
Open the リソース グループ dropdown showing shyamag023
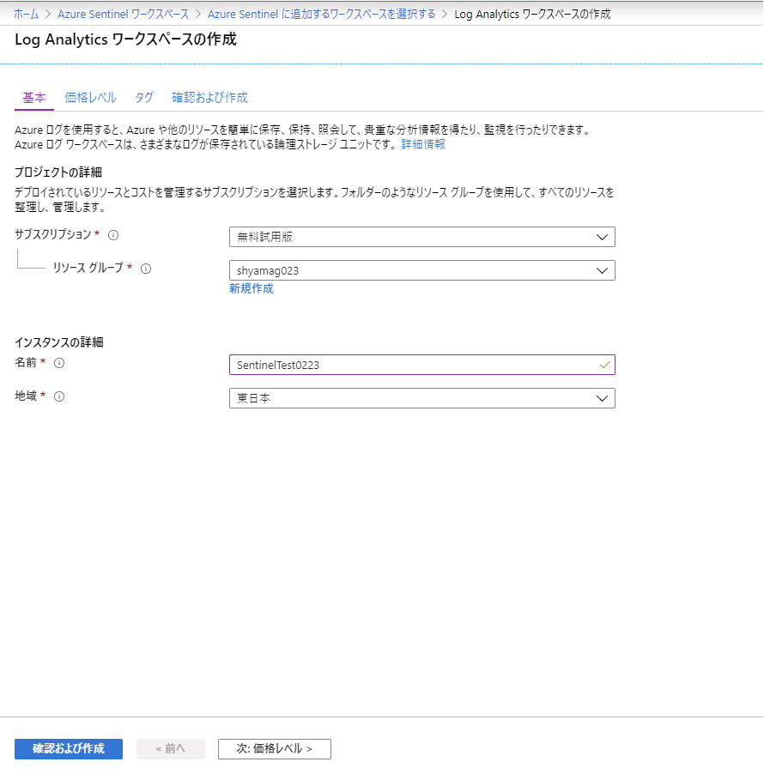pos(422,270)
